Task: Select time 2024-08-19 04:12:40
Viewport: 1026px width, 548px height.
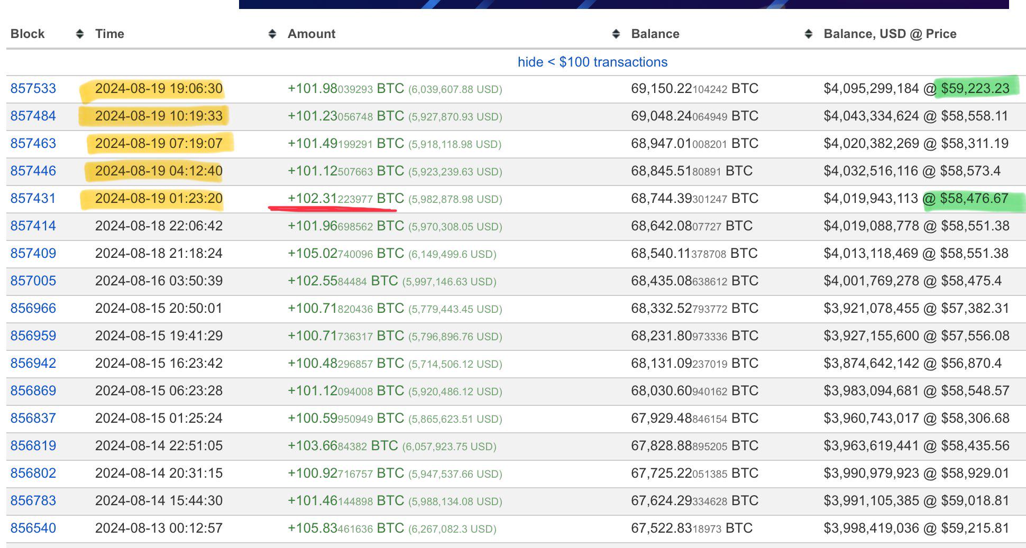Action: click(159, 171)
